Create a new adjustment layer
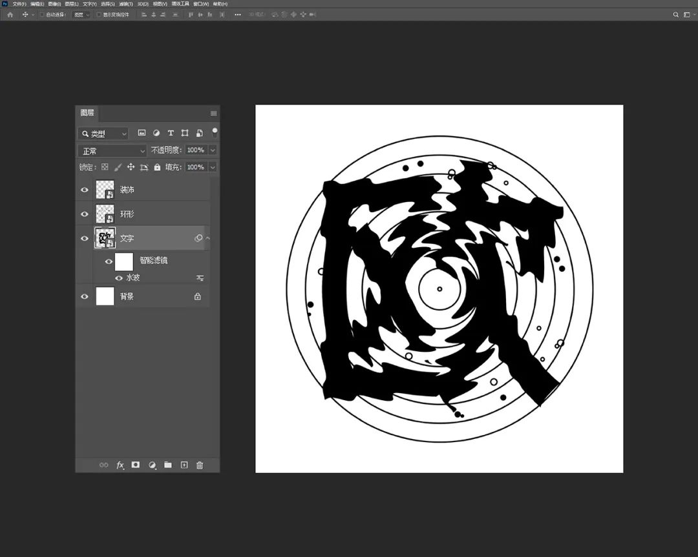The image size is (698, 557). click(152, 465)
